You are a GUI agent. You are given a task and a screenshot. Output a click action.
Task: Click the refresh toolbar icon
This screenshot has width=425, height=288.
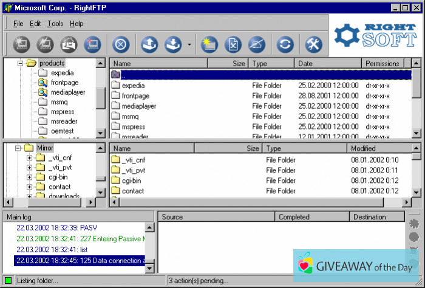click(x=285, y=44)
